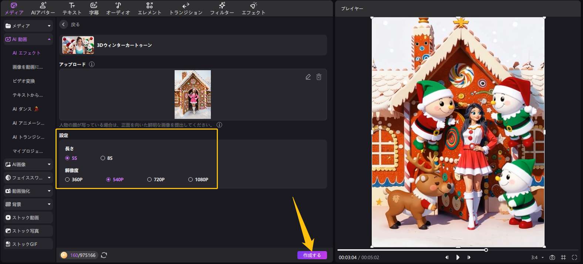The width and height of the screenshot is (583, 264).
Task: Select AI アニメーシ... in sidebar
Action: click(x=28, y=123)
